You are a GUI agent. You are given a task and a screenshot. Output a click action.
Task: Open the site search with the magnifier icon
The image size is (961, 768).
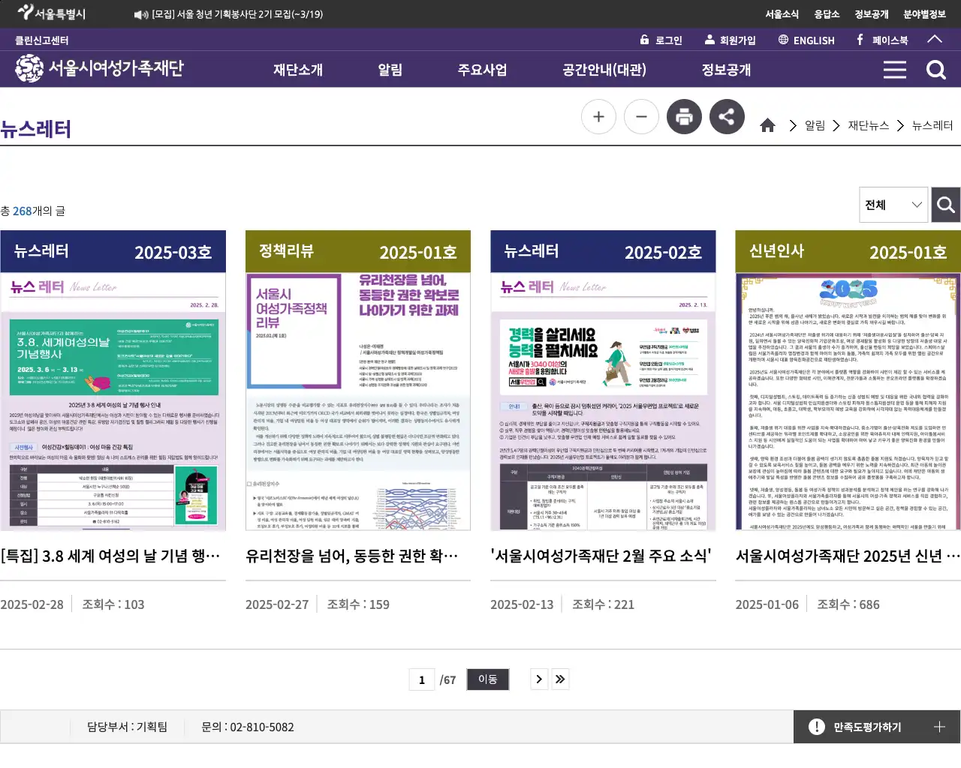[x=935, y=69]
